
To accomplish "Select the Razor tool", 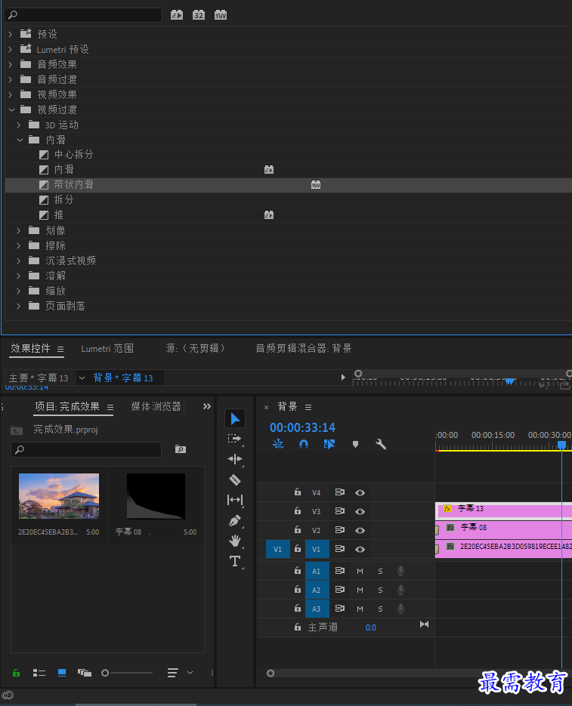I will [x=235, y=479].
